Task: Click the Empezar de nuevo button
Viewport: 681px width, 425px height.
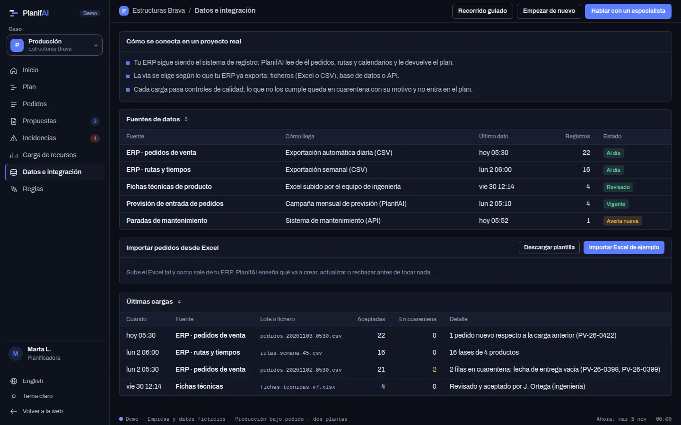Action: (x=549, y=11)
